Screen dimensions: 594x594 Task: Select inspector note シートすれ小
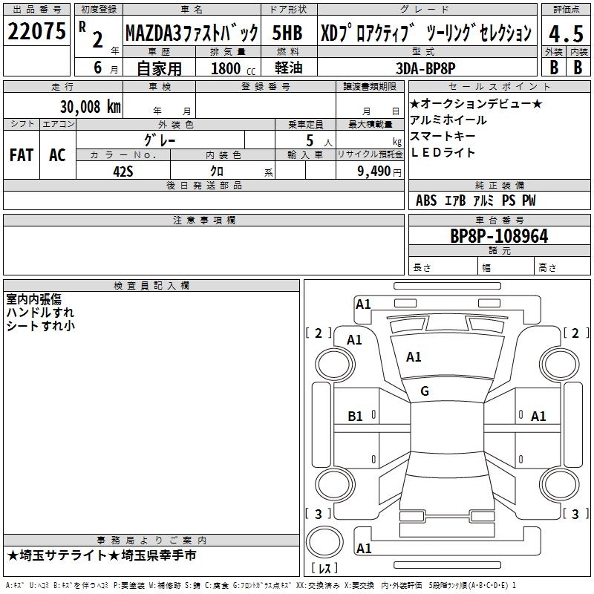click(40, 326)
